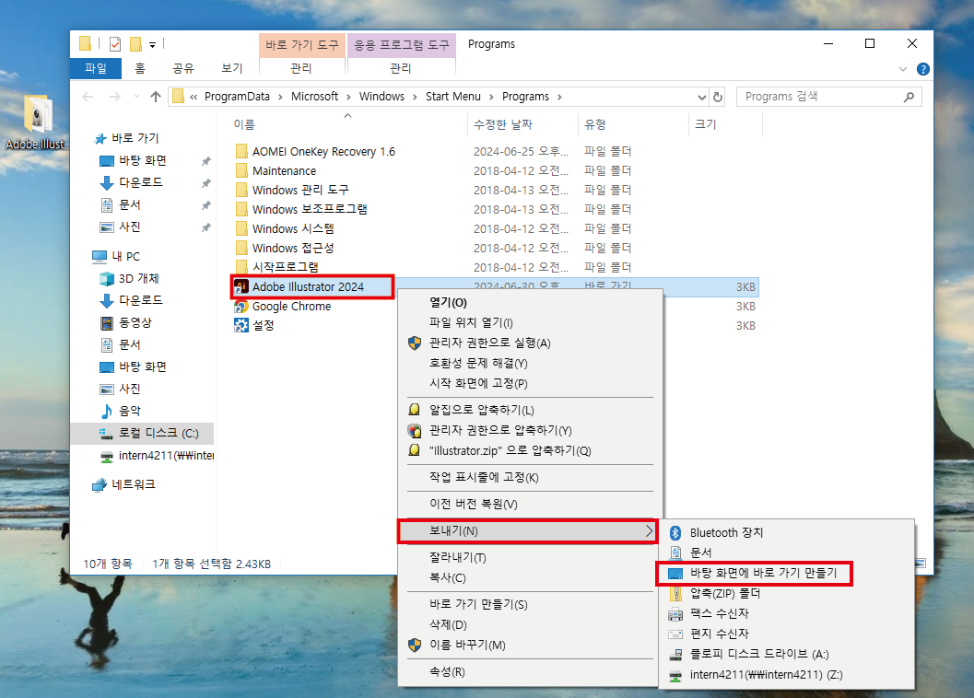974x698 pixels.
Task: Open the quick access toolbar customize dropdown
Action: point(152,45)
